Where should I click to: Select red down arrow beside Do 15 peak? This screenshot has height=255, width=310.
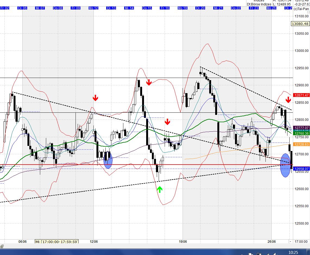pyautogui.click(x=149, y=82)
